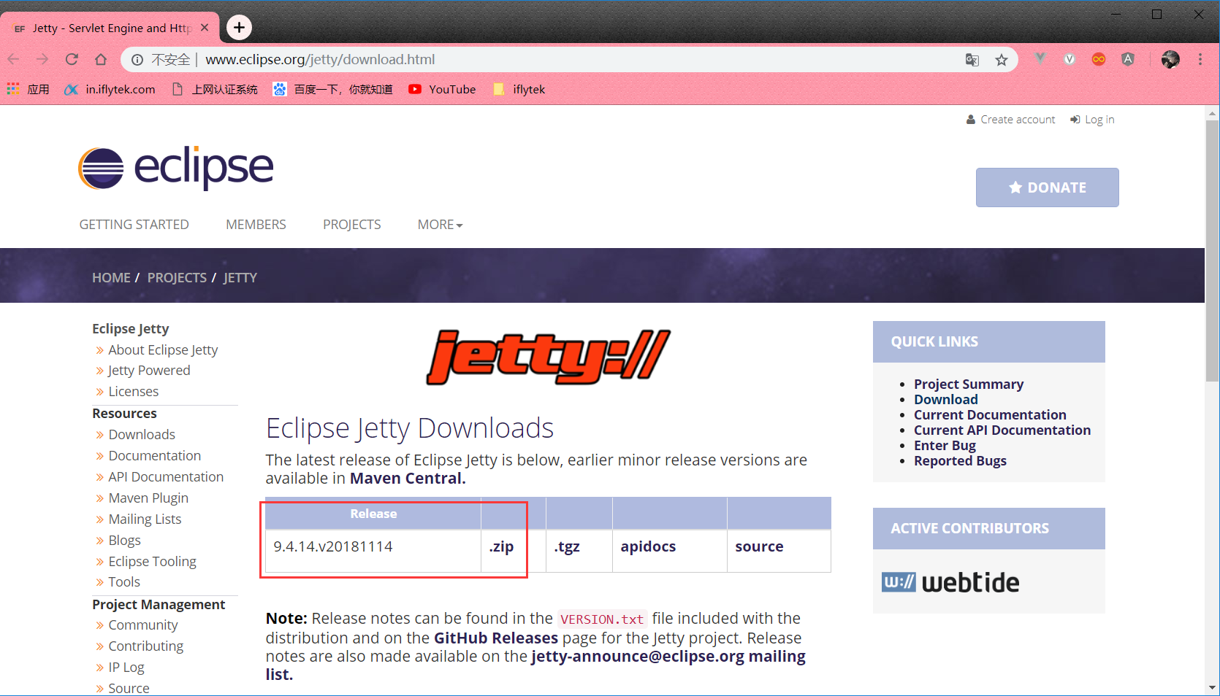1220x696 pixels.
Task: Click the site info '不安全' indicator
Action: tap(172, 59)
